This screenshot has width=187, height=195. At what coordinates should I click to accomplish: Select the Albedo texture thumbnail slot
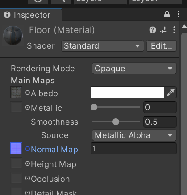(16, 93)
